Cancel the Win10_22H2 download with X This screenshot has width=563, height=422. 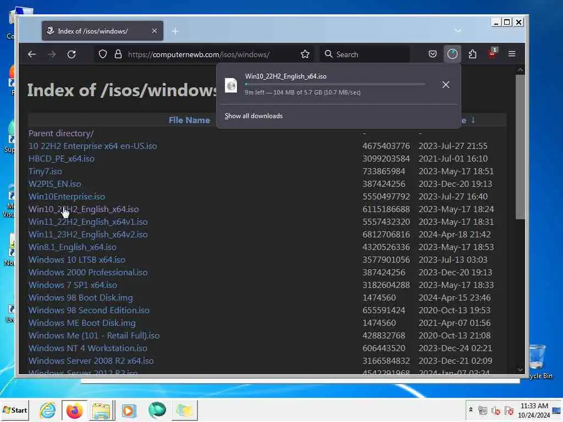(445, 84)
